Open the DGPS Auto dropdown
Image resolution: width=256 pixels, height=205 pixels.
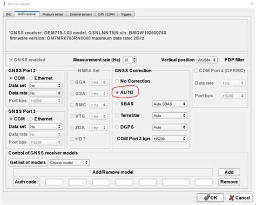point(170,127)
